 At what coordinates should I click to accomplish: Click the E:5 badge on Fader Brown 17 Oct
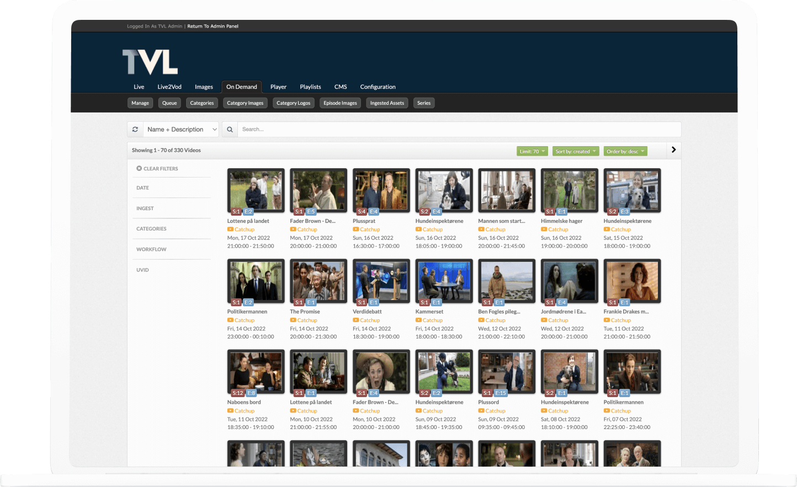(x=311, y=212)
